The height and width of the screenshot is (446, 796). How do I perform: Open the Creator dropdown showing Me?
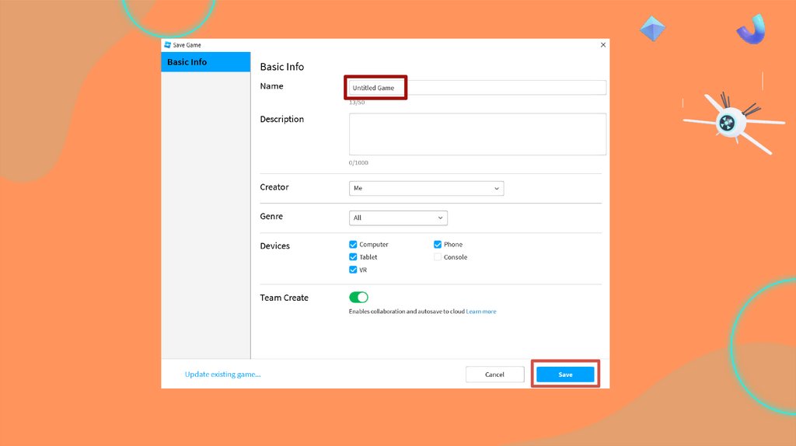point(426,188)
